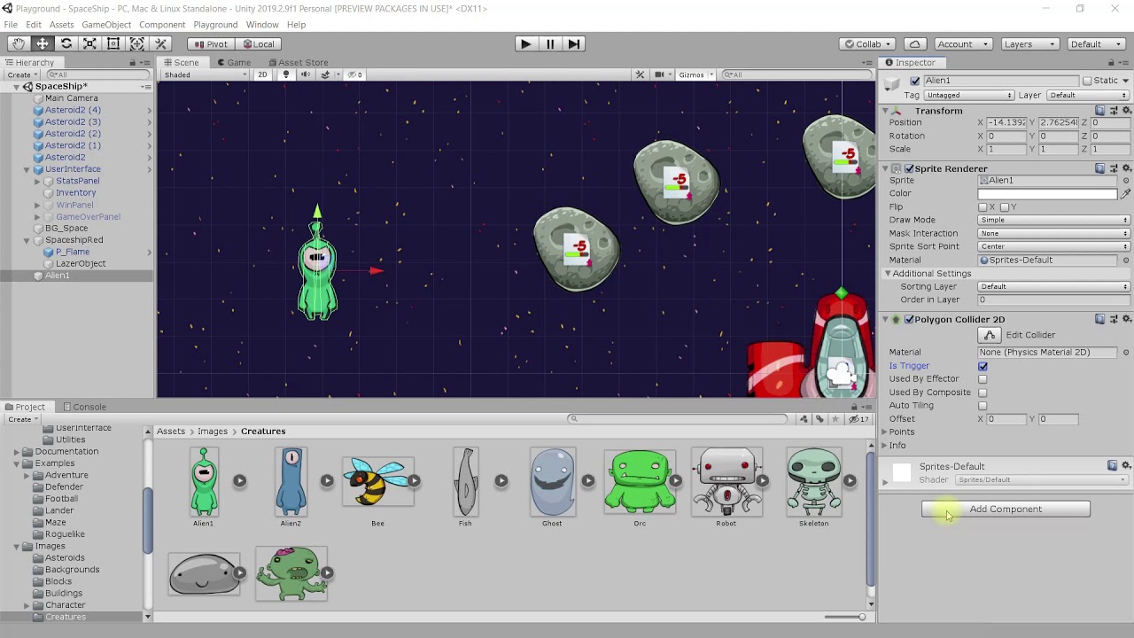Open the Sprite Sort Point dropdown
This screenshot has height=638, width=1134.
(x=1054, y=246)
